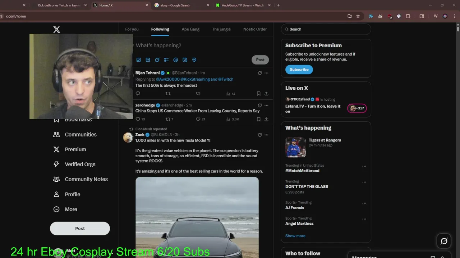Open Grok explain on zerohedge post
460x258 pixels.
point(260,105)
